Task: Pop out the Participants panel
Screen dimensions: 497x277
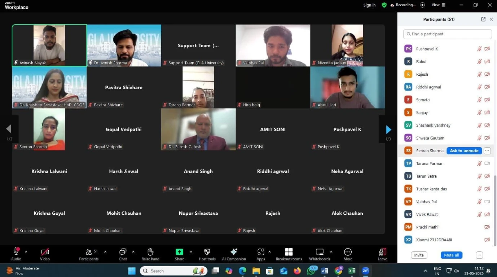Action: tap(483, 19)
